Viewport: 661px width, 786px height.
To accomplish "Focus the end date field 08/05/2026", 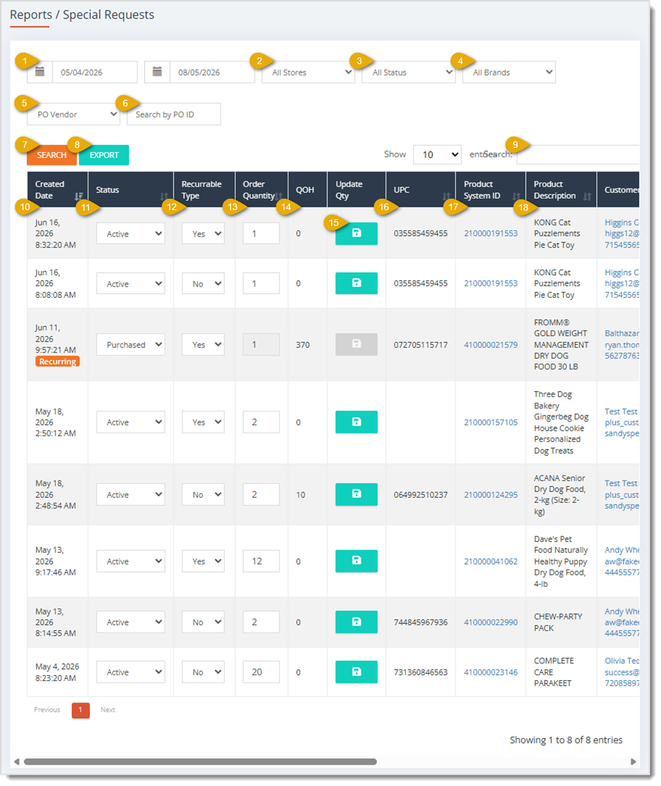I will pos(212,72).
